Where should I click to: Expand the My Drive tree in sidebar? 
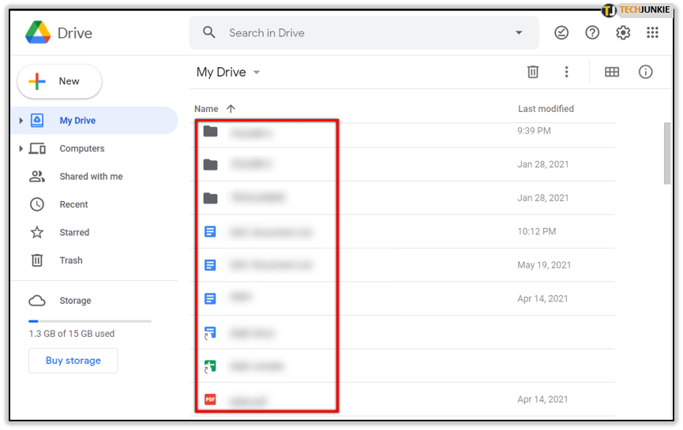[x=21, y=121]
